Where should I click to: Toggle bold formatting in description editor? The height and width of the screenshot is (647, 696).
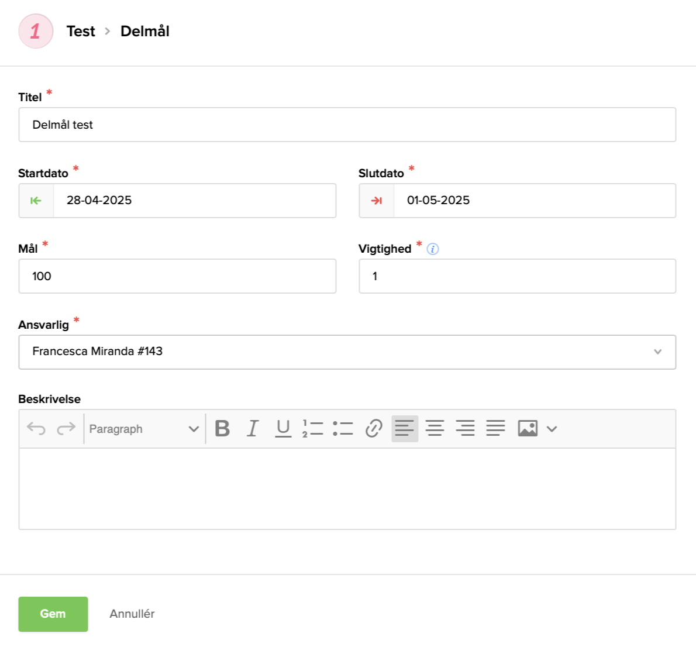(222, 429)
